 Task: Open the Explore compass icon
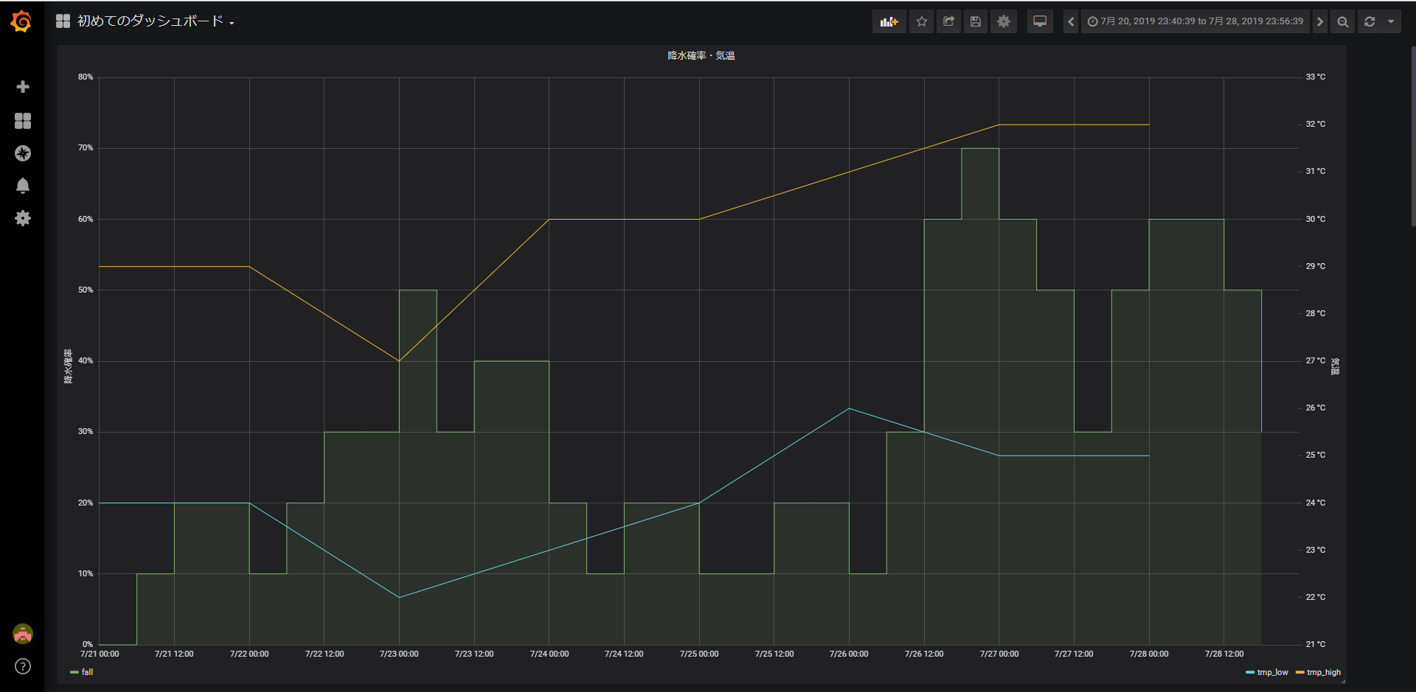point(23,153)
